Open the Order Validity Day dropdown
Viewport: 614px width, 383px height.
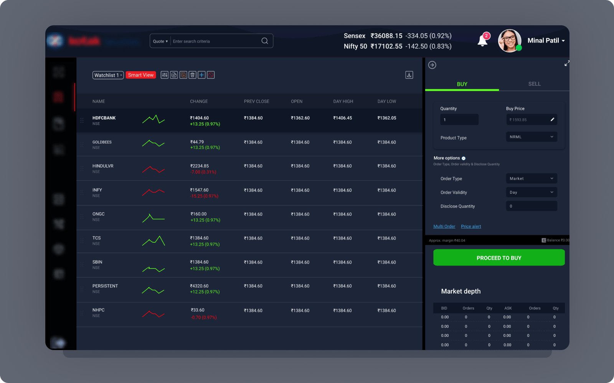531,192
